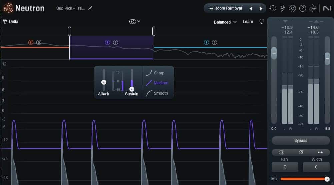Viewport: 334px width, 185px height.
Task: Click the Sub Kick track name
Action: (x=71, y=8)
